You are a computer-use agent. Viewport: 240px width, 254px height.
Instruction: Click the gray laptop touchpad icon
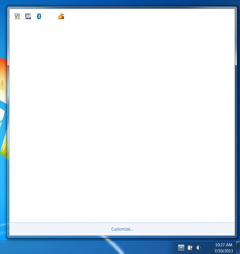pyautogui.click(x=28, y=16)
